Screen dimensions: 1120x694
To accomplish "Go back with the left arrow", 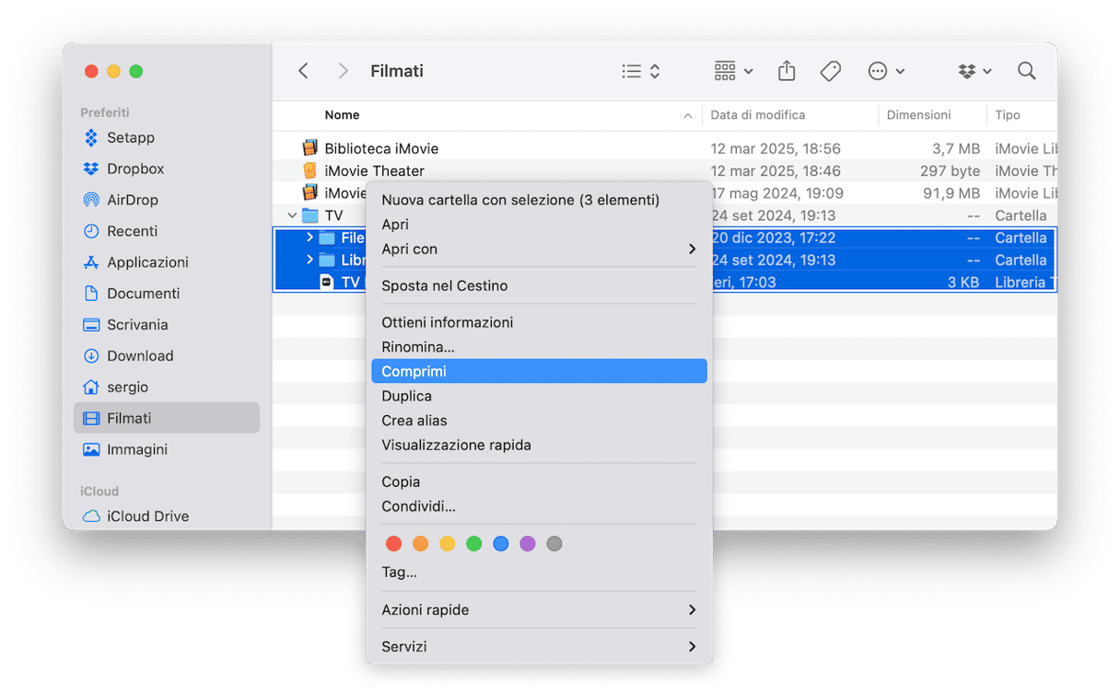I will [x=303, y=71].
